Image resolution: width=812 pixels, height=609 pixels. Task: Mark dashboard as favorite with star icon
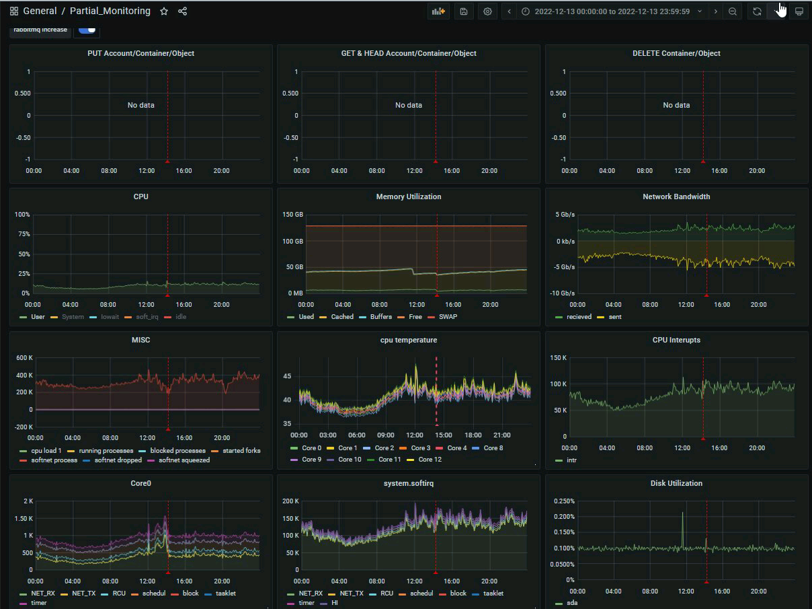pos(164,11)
